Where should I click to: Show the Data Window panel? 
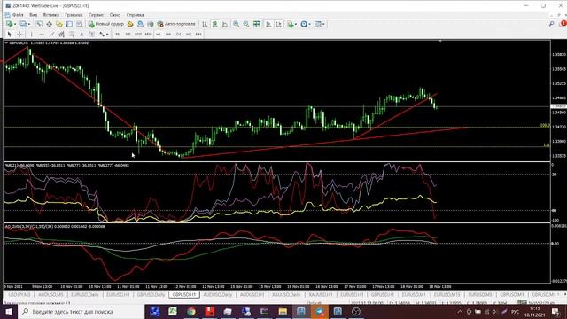pyautogui.click(x=49, y=24)
